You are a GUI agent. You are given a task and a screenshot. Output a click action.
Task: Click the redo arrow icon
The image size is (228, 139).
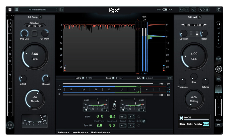pos(187,10)
